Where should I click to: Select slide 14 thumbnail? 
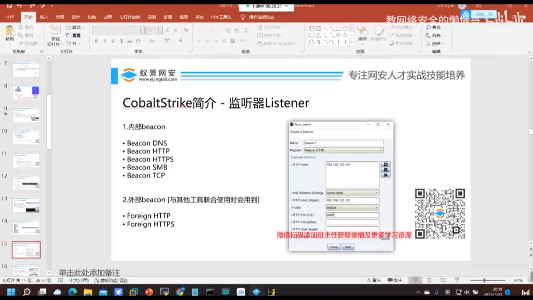pyautogui.click(x=26, y=227)
